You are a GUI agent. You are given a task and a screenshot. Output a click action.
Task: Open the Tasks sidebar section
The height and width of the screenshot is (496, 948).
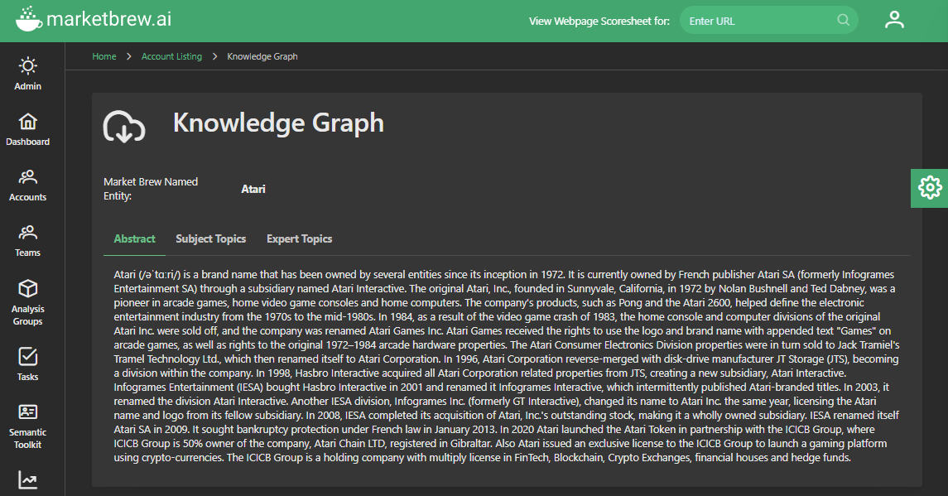pyautogui.click(x=28, y=364)
